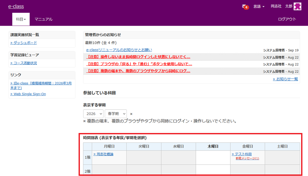
Task: Click the 課題実施状況一覧 panel heading
Action: [x=25, y=35]
